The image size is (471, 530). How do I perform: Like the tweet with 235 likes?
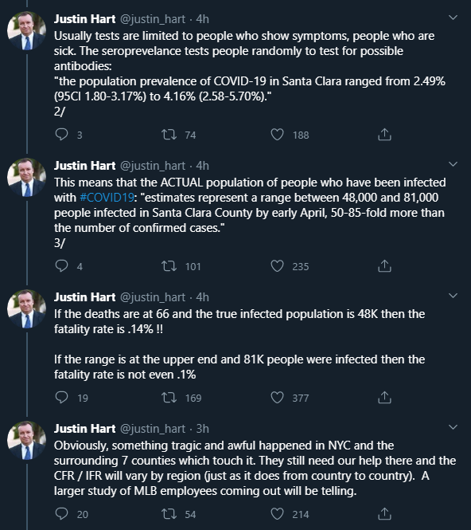click(x=277, y=266)
